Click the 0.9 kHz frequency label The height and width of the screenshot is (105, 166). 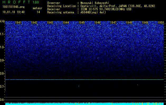pos(2,60)
